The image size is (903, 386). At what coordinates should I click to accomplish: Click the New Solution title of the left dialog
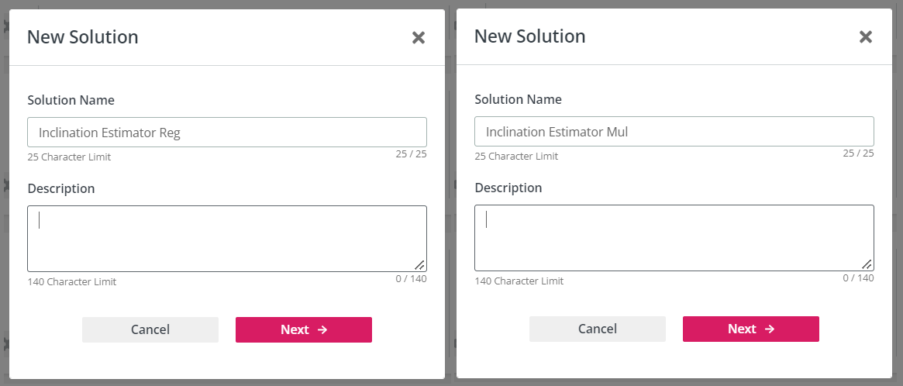coord(83,36)
